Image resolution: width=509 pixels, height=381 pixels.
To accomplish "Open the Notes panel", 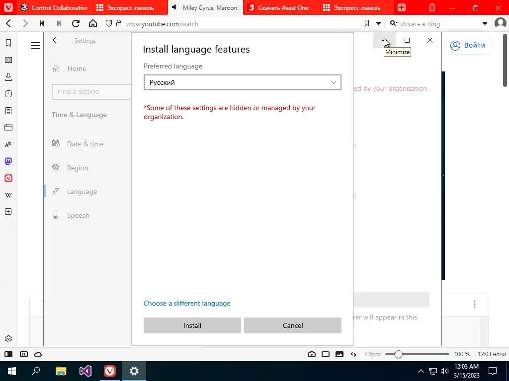I will click(x=8, y=111).
